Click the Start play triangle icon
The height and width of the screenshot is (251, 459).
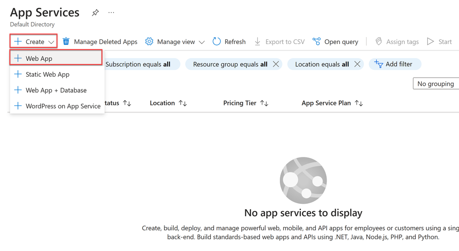(431, 41)
